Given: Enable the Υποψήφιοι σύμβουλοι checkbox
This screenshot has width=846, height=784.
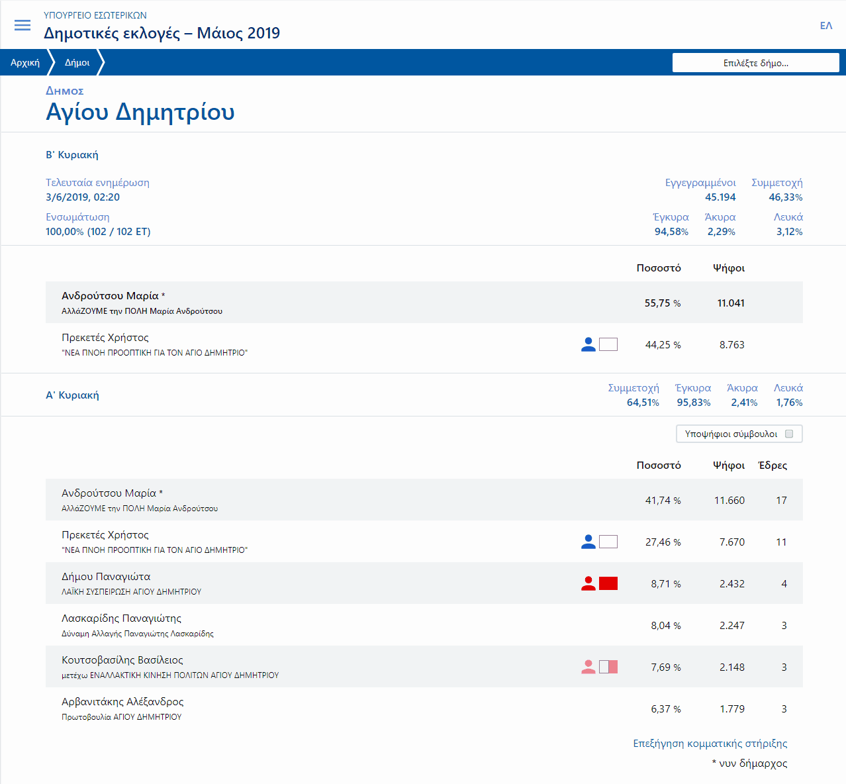Looking at the screenshot, I should 788,434.
